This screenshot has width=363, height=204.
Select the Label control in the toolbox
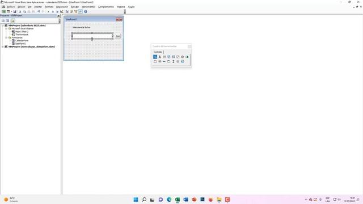point(160,57)
